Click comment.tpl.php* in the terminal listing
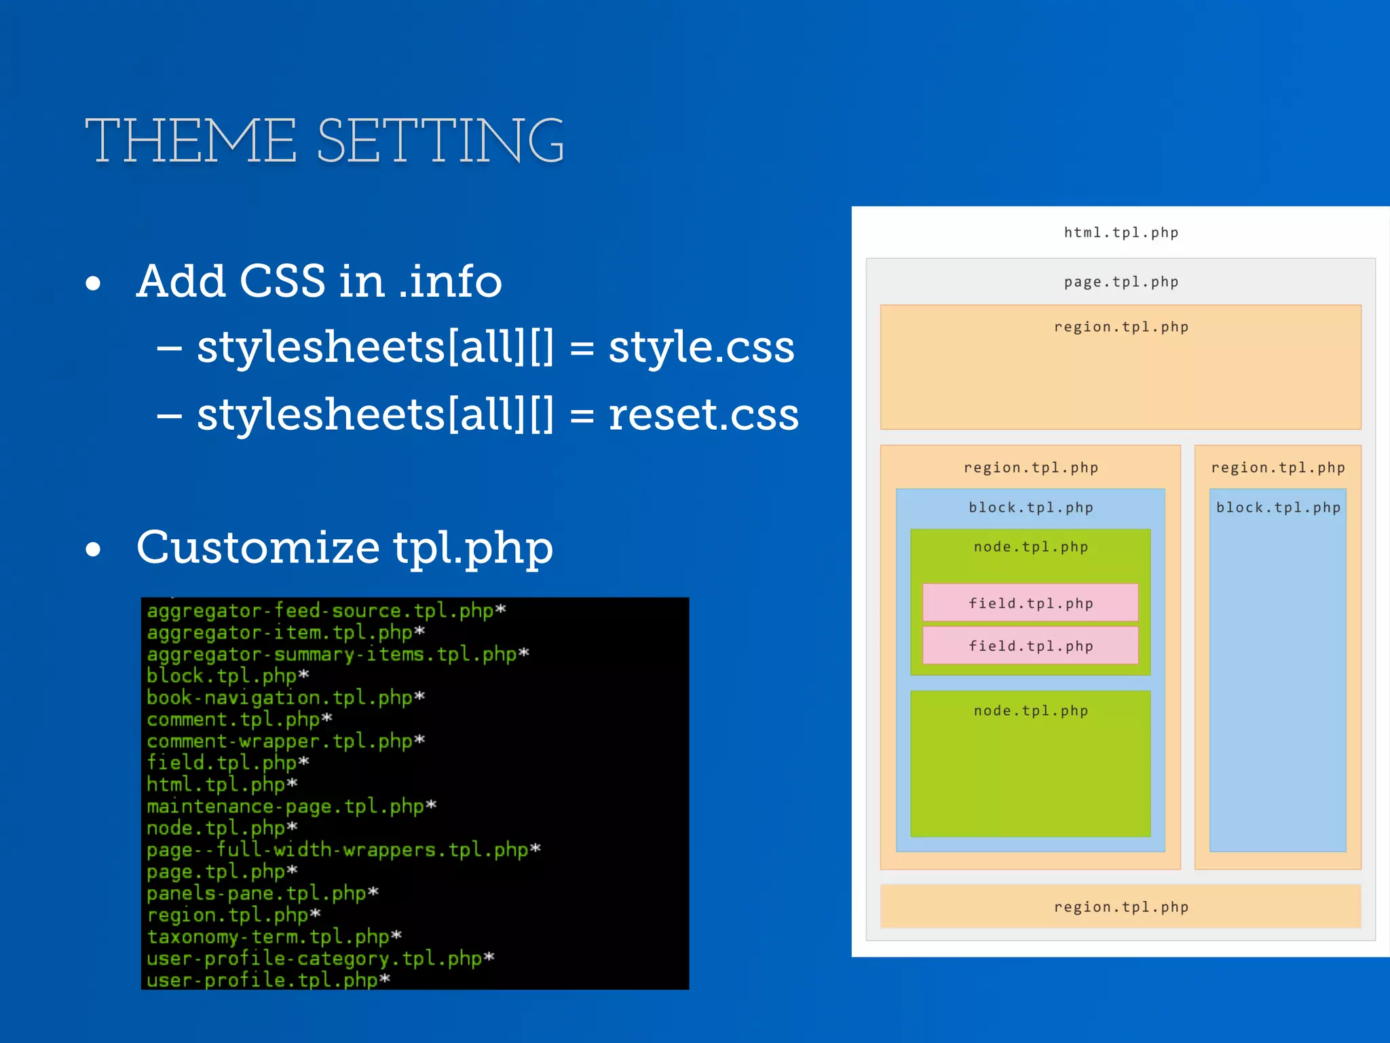Screen dimensions: 1390x1043 point(240,719)
